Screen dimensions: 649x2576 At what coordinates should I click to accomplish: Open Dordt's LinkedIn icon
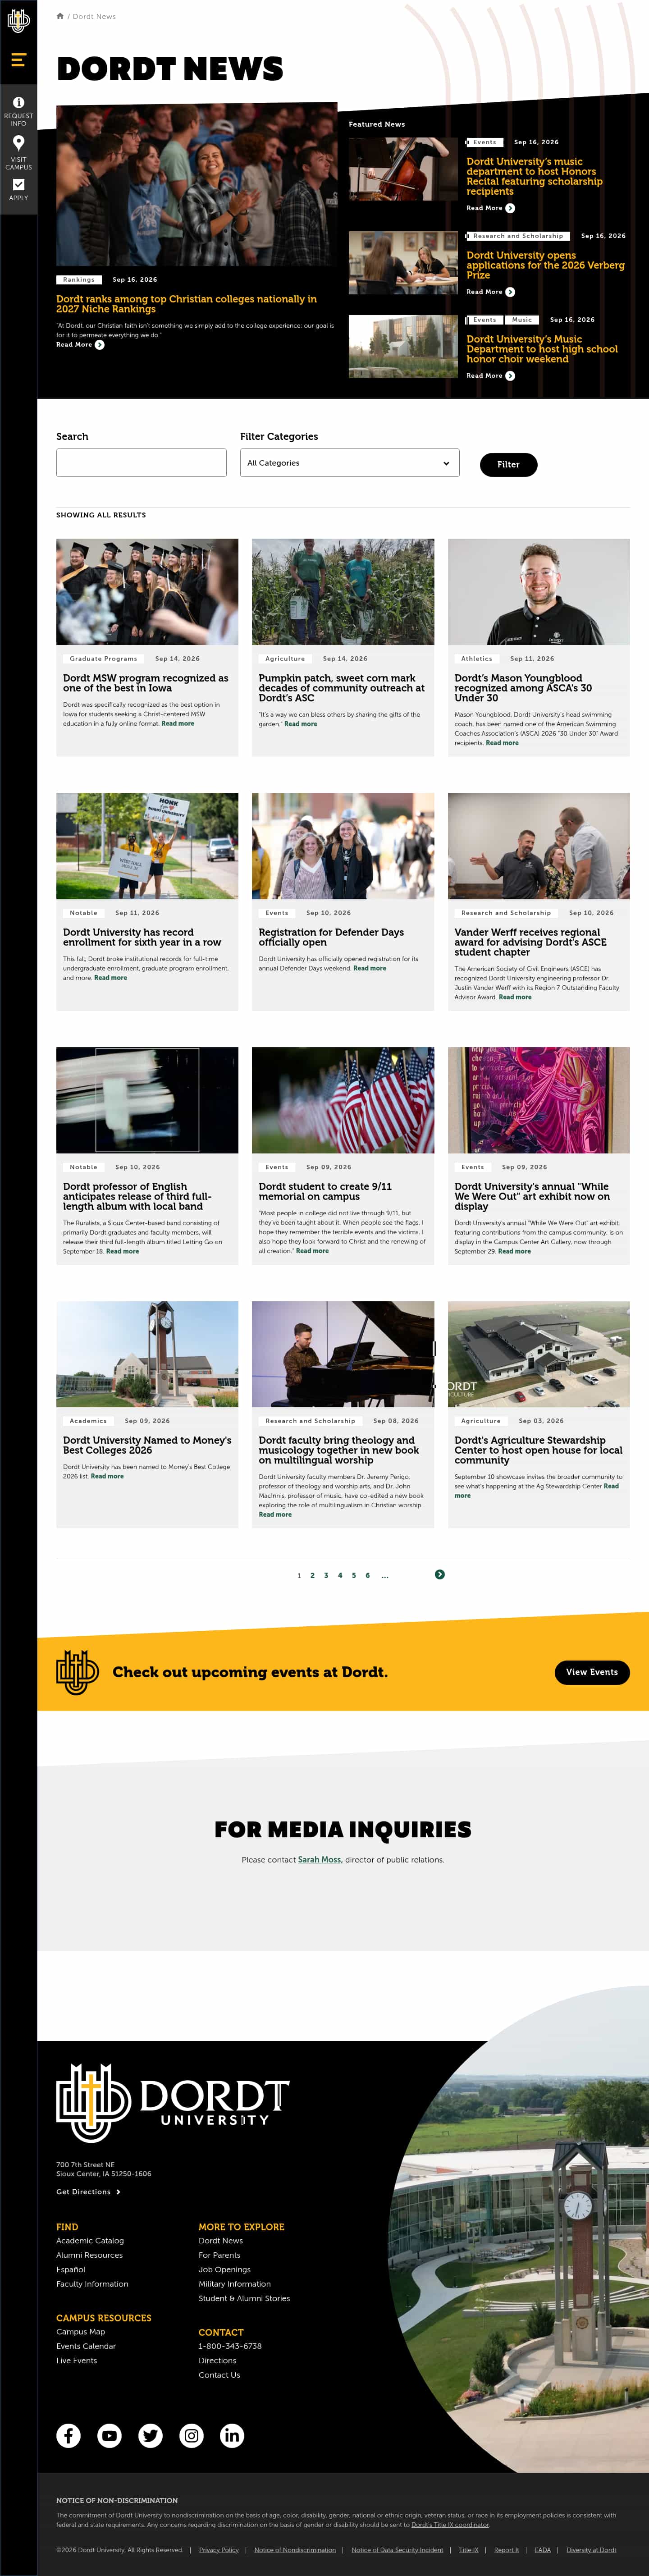tap(232, 2435)
